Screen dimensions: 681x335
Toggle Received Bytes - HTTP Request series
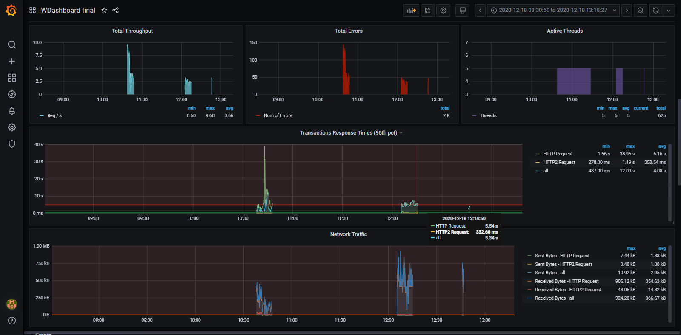coord(567,281)
